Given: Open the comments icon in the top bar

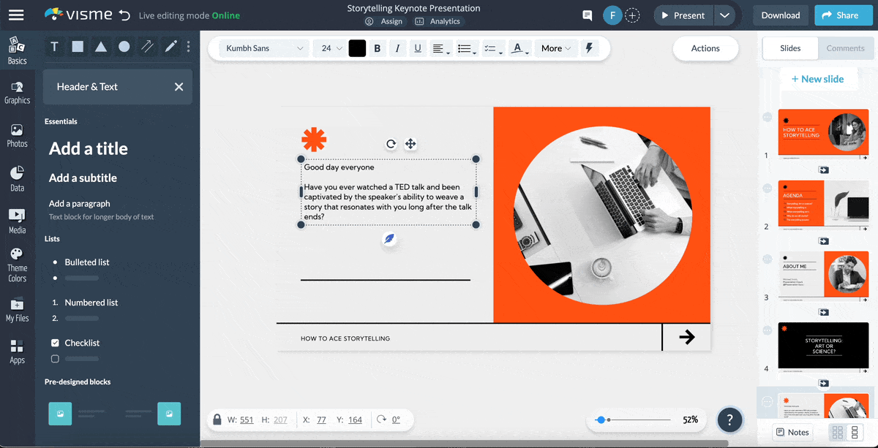Looking at the screenshot, I should tap(587, 15).
